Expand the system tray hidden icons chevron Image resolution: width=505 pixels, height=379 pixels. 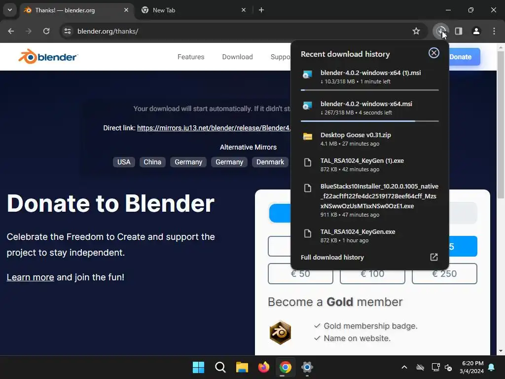pos(404,367)
